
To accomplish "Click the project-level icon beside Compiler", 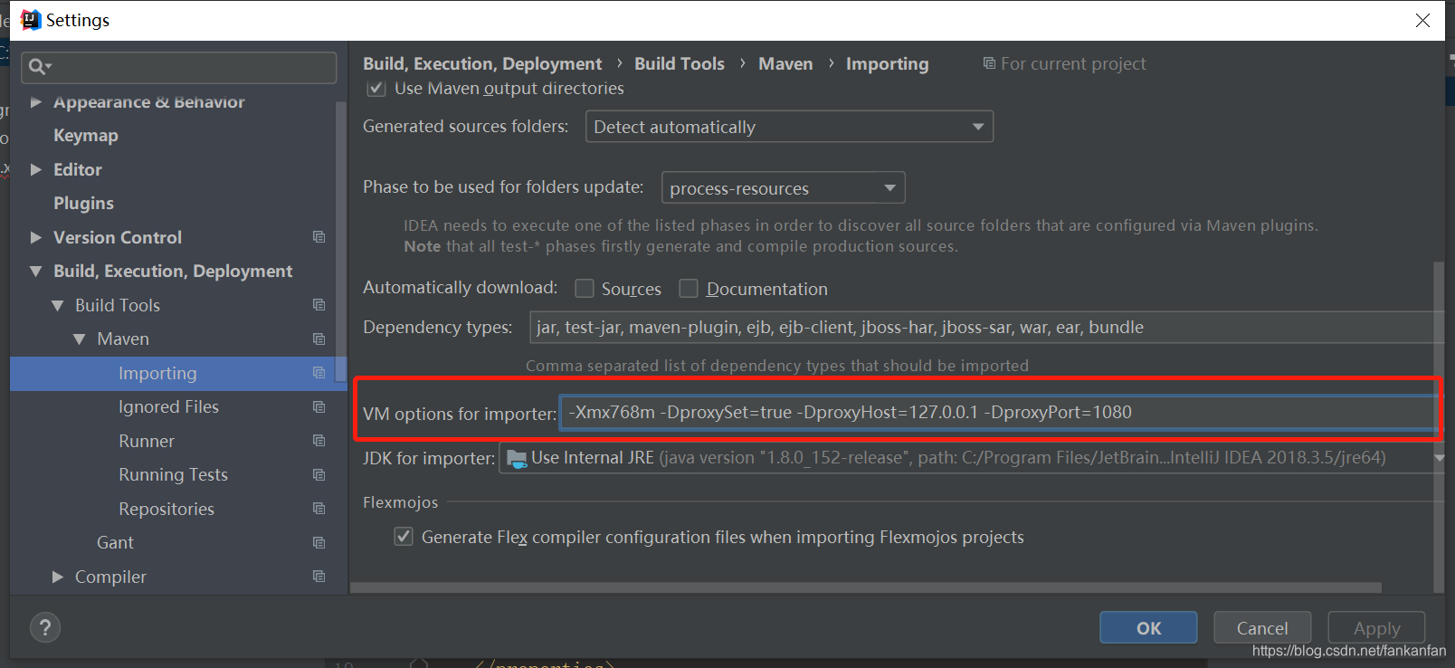I will pyautogui.click(x=319, y=576).
